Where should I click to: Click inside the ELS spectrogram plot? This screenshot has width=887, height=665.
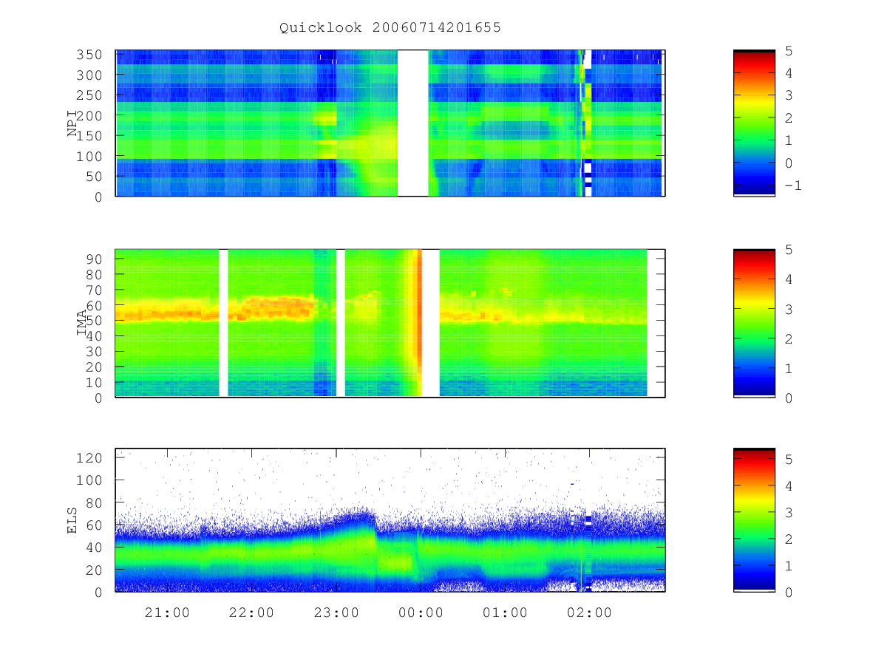[390, 520]
